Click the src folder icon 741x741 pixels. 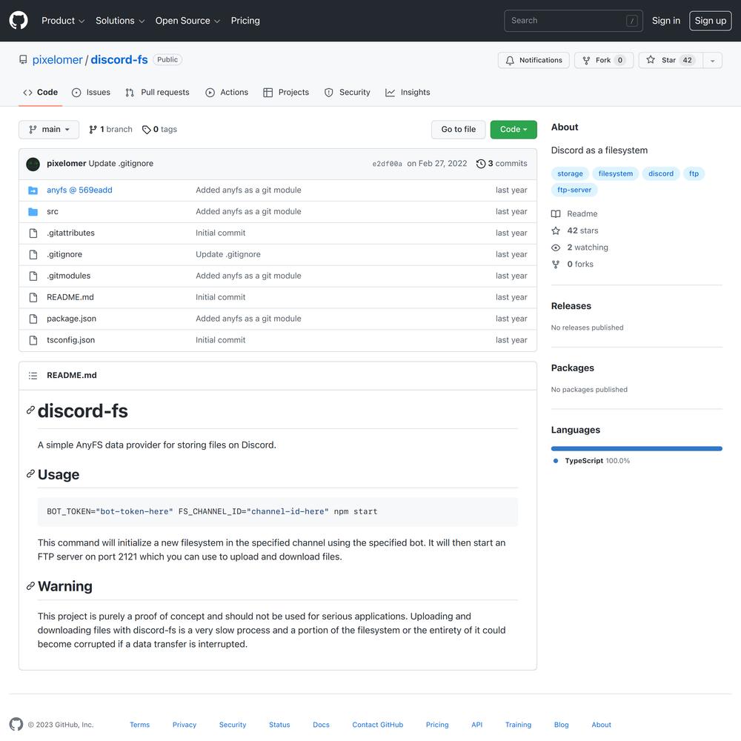33,212
